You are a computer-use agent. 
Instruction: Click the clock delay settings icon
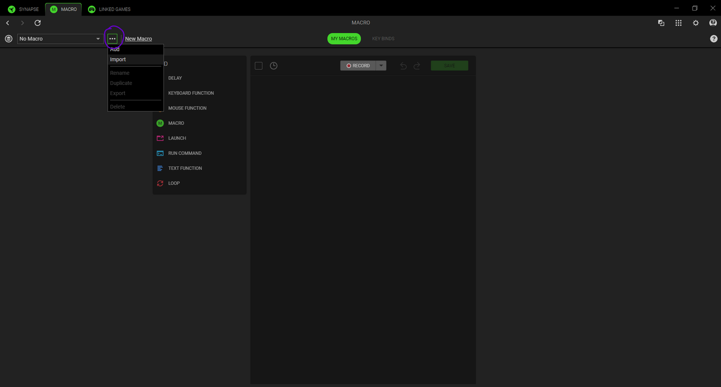273,66
